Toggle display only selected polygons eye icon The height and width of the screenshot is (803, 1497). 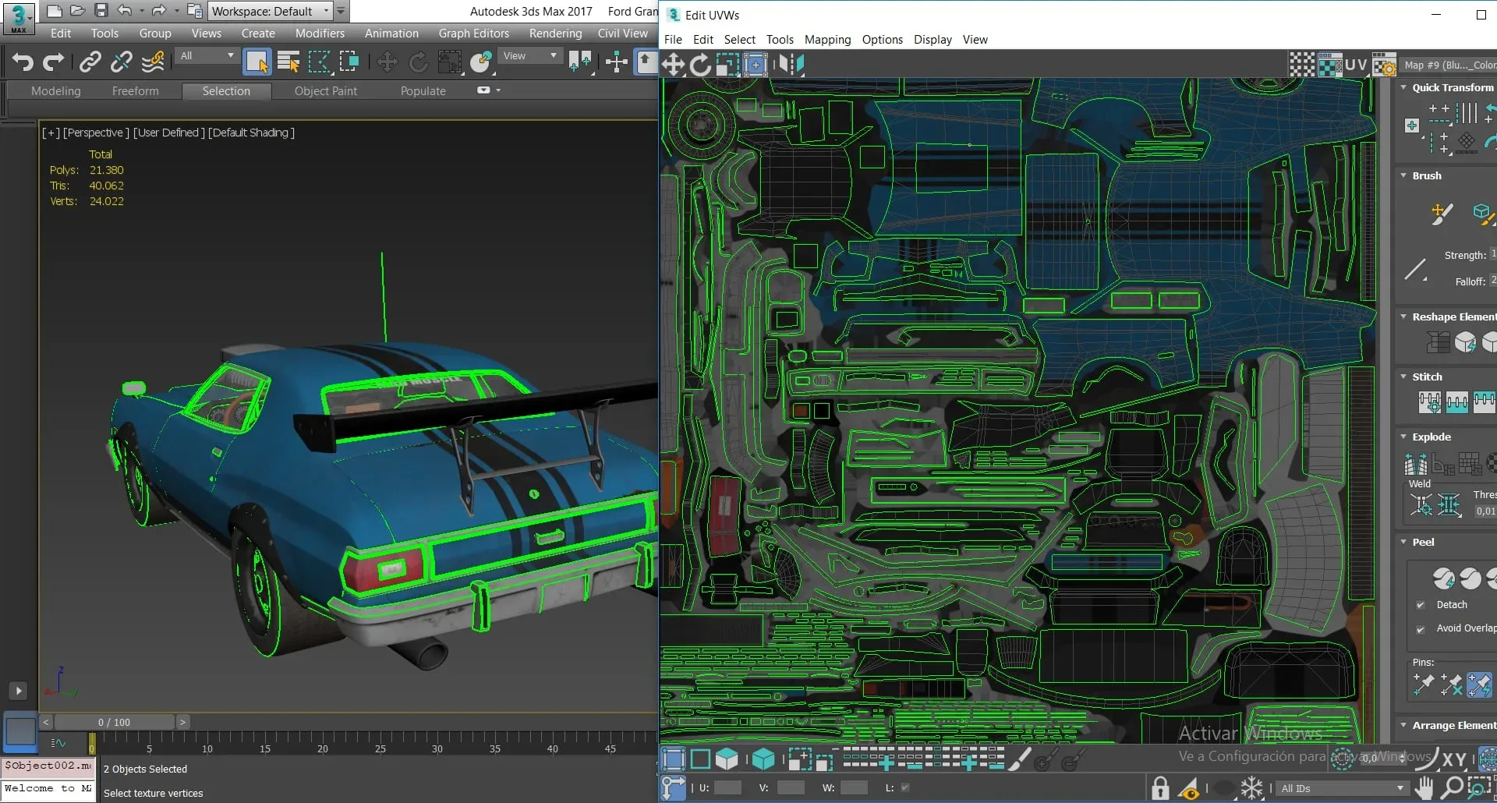pyautogui.click(x=1190, y=788)
